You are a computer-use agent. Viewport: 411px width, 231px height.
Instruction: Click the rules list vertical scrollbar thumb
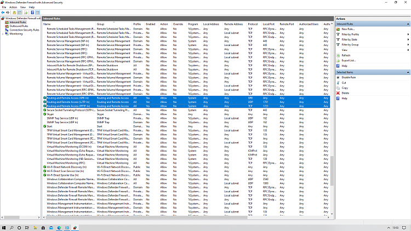coord(332,171)
